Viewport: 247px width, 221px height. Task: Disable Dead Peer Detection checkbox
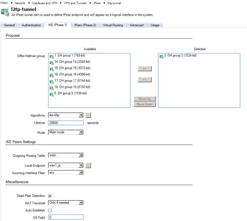[x=50, y=196]
